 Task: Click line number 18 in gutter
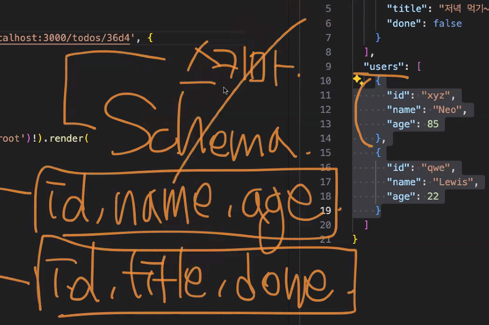coord(326,196)
